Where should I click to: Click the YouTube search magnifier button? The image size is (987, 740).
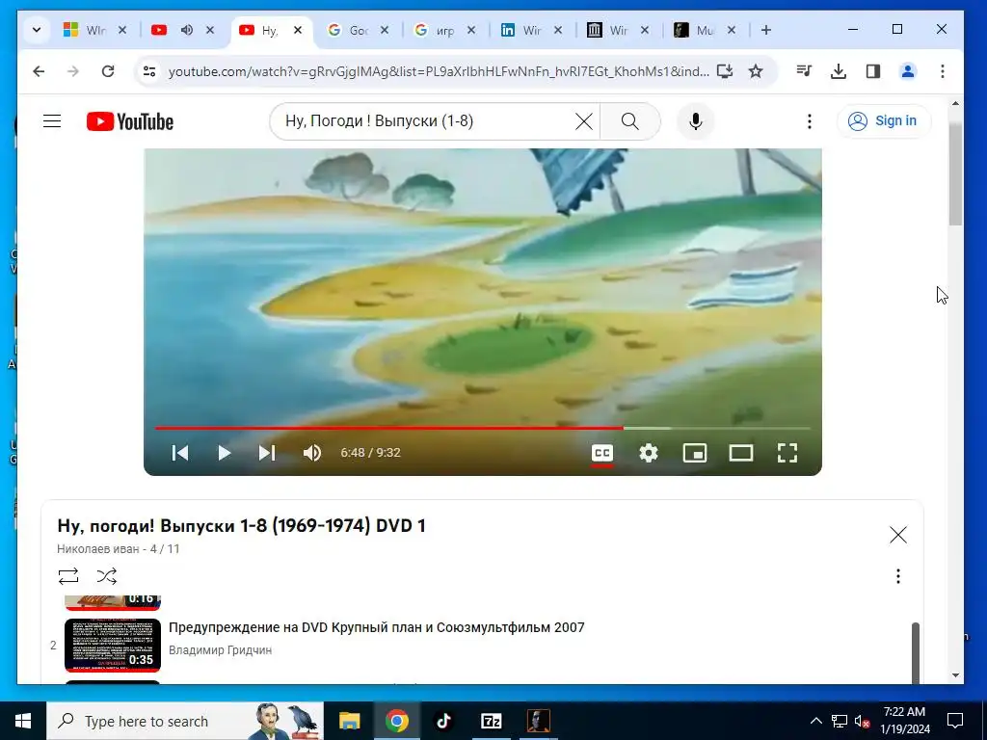(x=630, y=121)
